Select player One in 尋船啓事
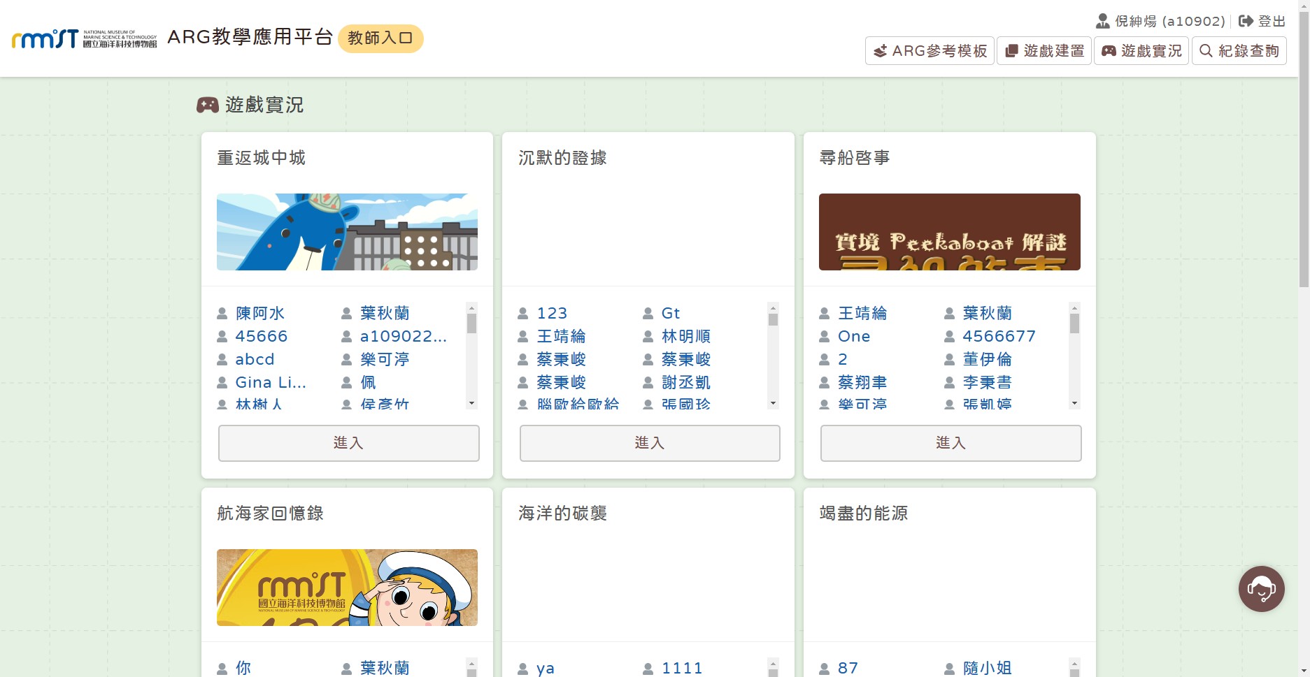This screenshot has width=1310, height=677. 854,337
